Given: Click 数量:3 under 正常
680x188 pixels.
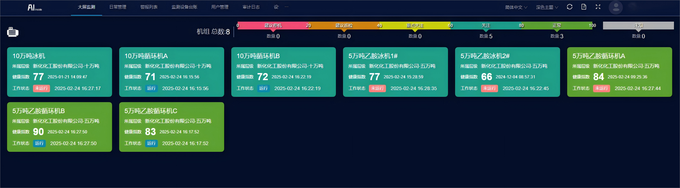Looking at the screenshot, I should (x=557, y=36).
